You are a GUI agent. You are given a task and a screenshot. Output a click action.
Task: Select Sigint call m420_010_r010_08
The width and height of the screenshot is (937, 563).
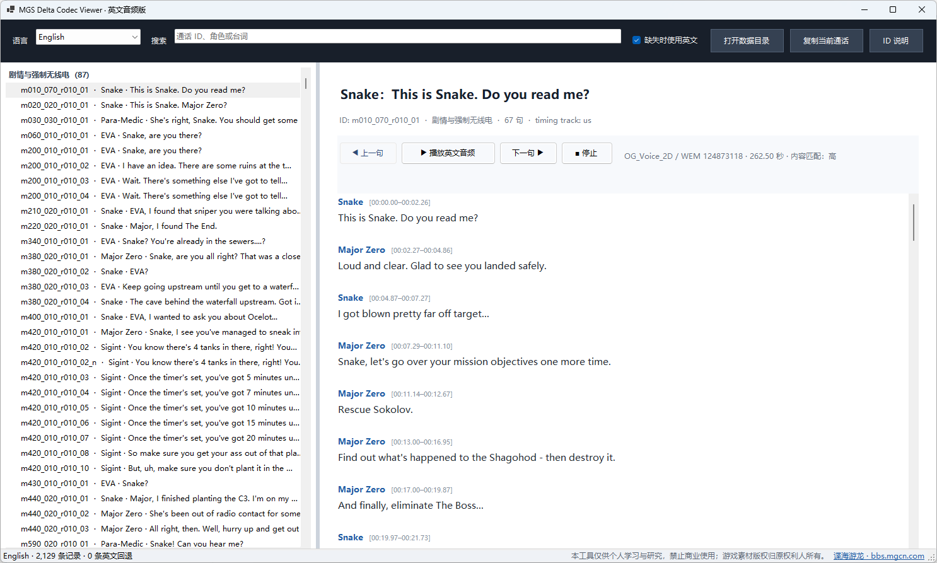[153, 453]
